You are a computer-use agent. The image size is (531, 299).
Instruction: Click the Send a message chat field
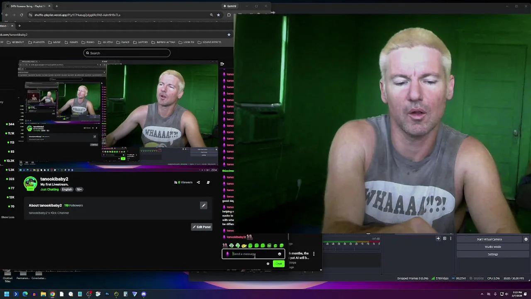pos(253,254)
